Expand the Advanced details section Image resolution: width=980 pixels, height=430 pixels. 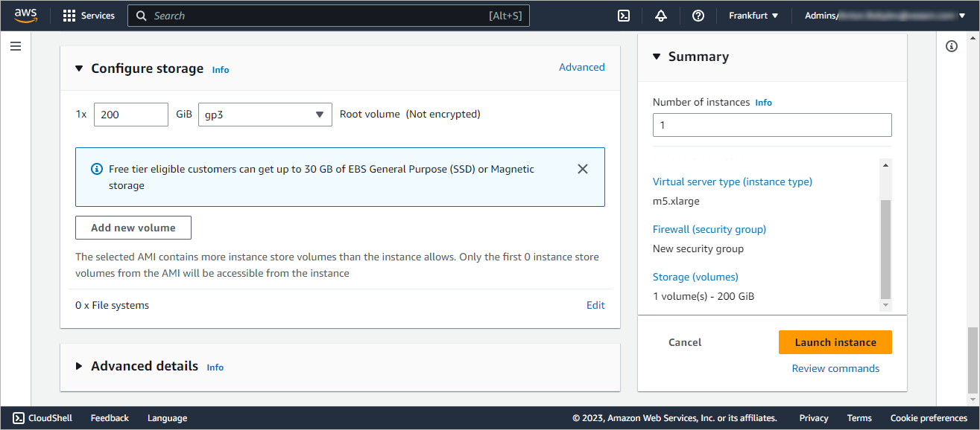[80, 367]
